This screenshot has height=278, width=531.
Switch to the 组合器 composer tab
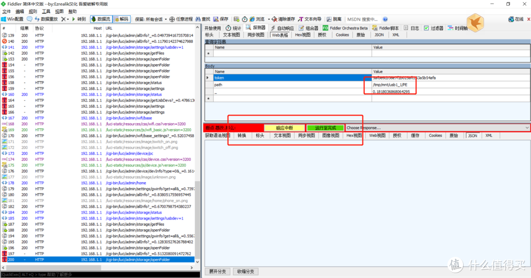pos(308,28)
